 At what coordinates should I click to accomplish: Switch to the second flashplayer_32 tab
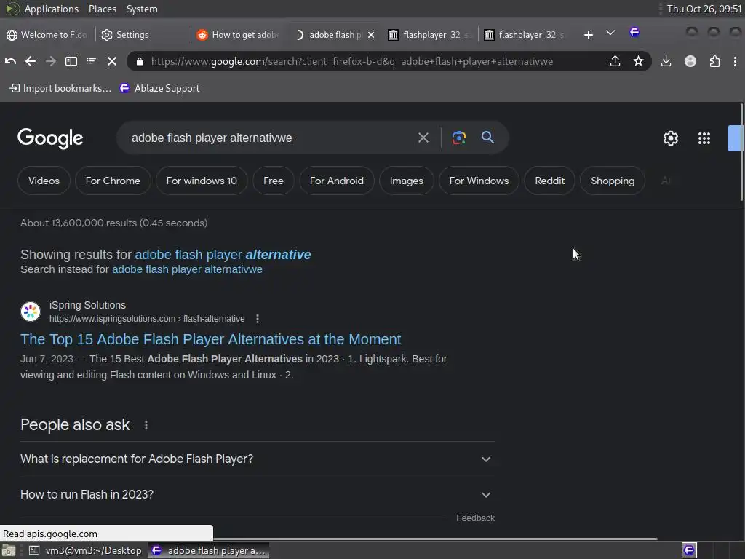point(525,35)
